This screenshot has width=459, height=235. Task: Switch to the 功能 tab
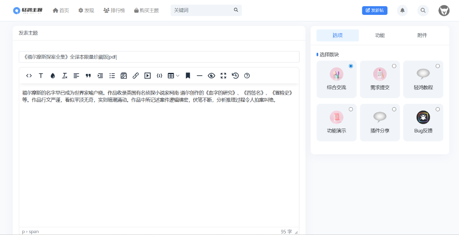click(x=380, y=35)
